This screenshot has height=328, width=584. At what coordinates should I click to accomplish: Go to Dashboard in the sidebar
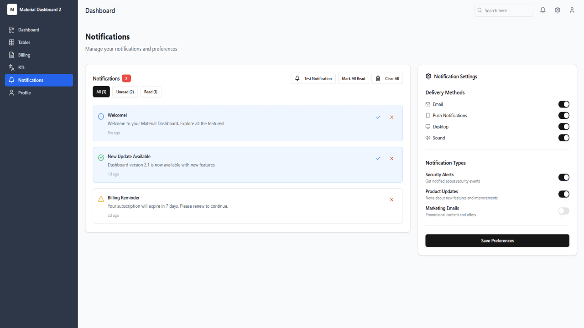point(39,30)
